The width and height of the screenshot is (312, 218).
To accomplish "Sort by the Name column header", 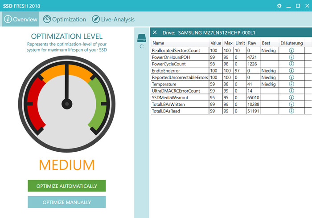I will [180, 43].
